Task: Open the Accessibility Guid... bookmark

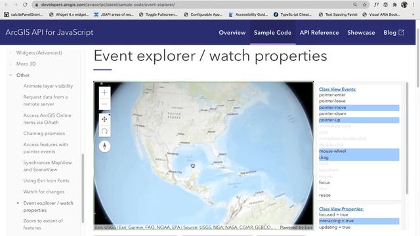Action: coord(248,14)
